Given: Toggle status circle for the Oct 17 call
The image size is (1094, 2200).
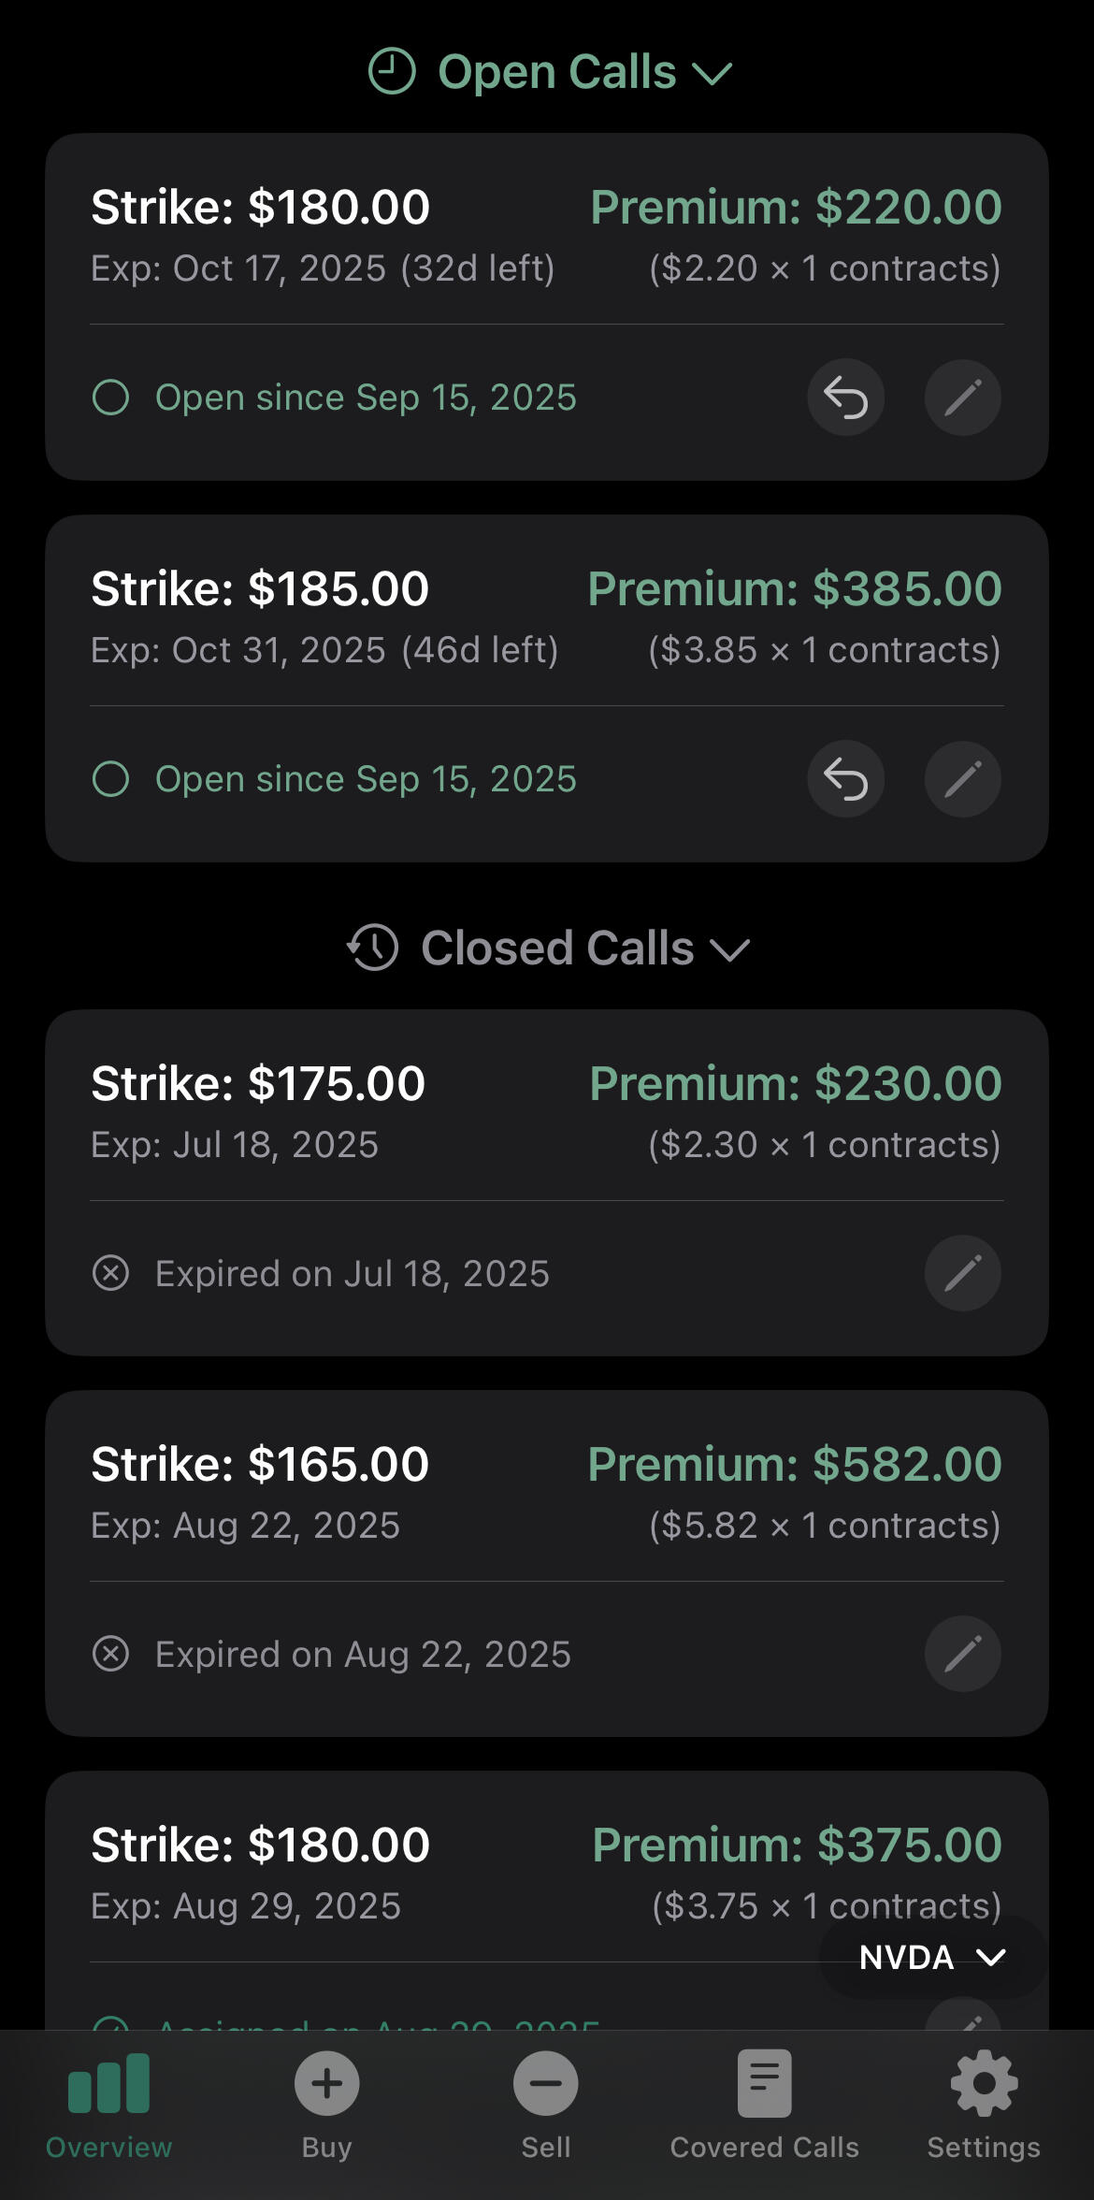Looking at the screenshot, I should click(111, 398).
